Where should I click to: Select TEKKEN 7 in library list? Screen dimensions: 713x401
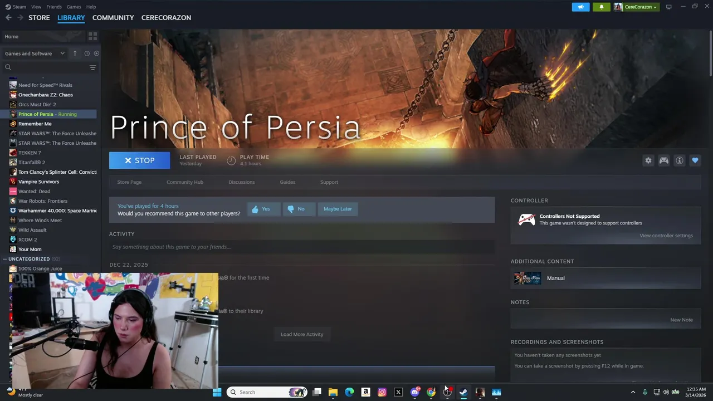tap(30, 153)
